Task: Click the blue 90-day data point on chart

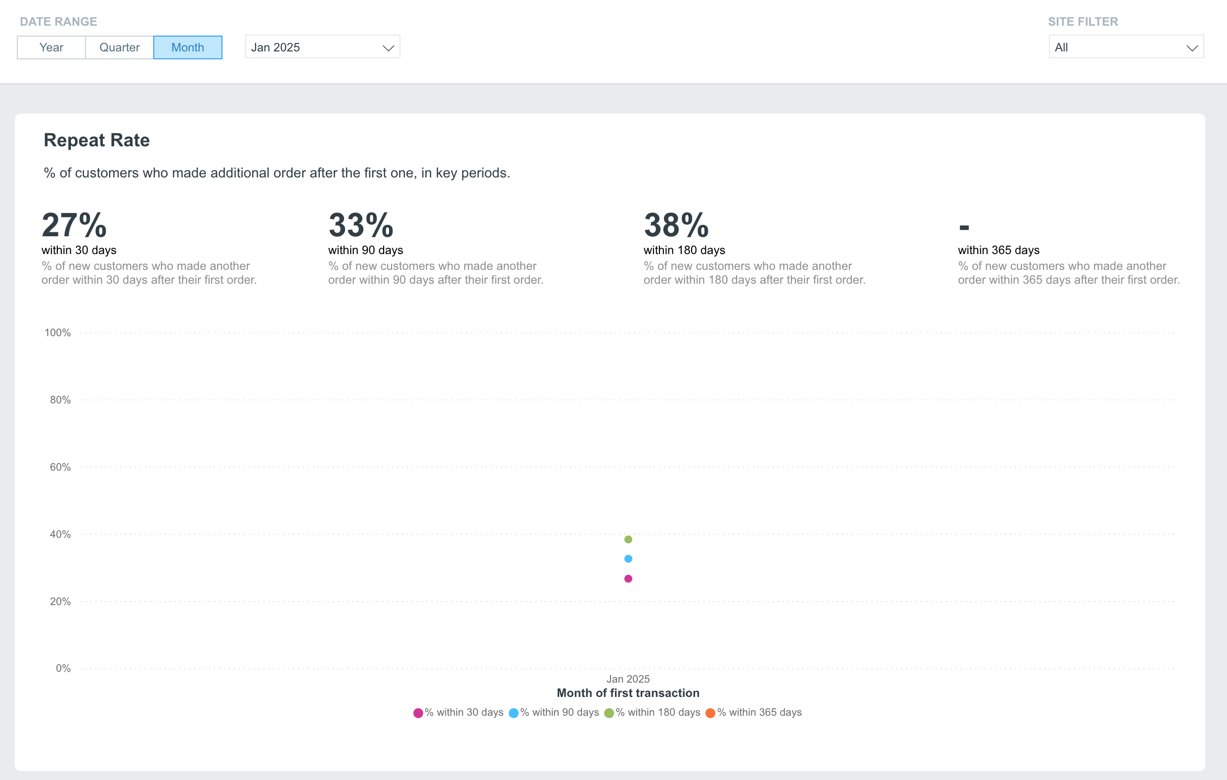Action: 628,559
